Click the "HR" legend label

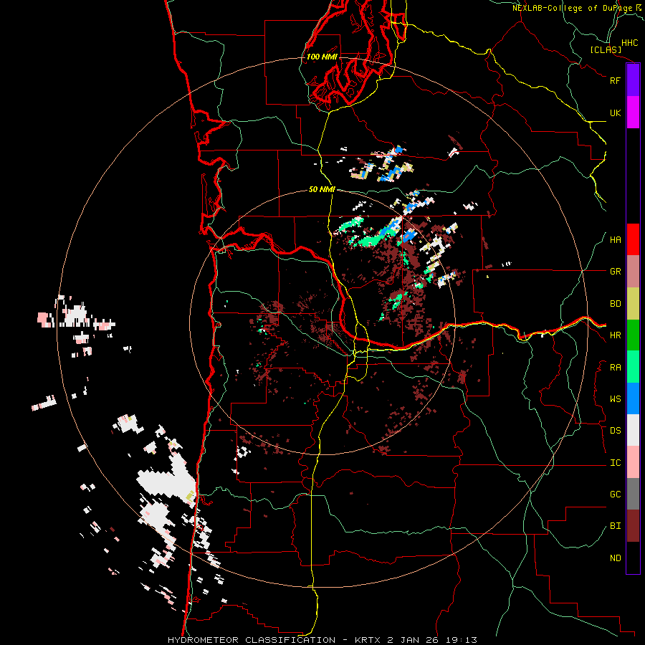615,335
